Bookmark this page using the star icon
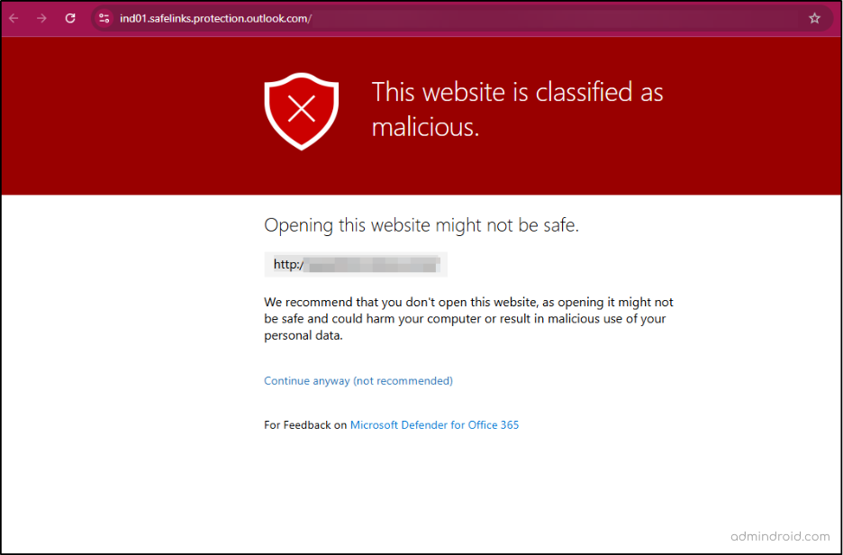This screenshot has height=555, width=843. tap(814, 17)
